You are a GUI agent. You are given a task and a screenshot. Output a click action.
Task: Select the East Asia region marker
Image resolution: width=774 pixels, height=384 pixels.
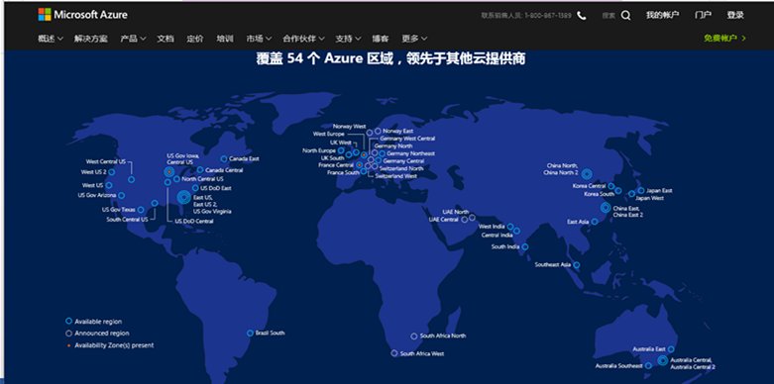tap(595, 222)
